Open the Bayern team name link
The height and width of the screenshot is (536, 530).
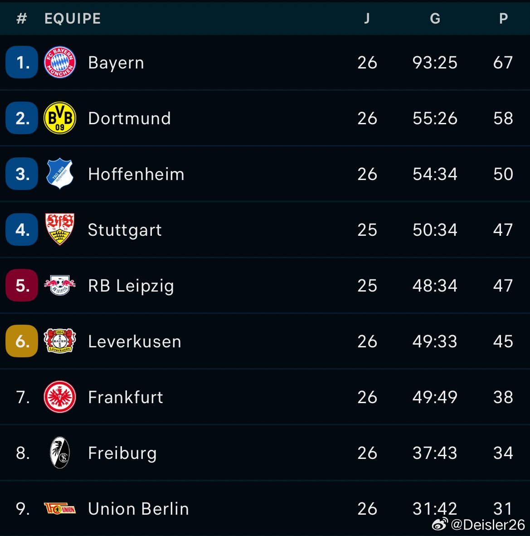click(x=116, y=63)
